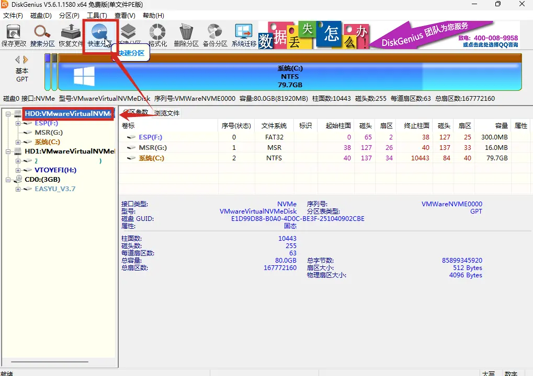Open the 文件(F) menu
This screenshot has height=376, width=533.
pyautogui.click(x=13, y=16)
